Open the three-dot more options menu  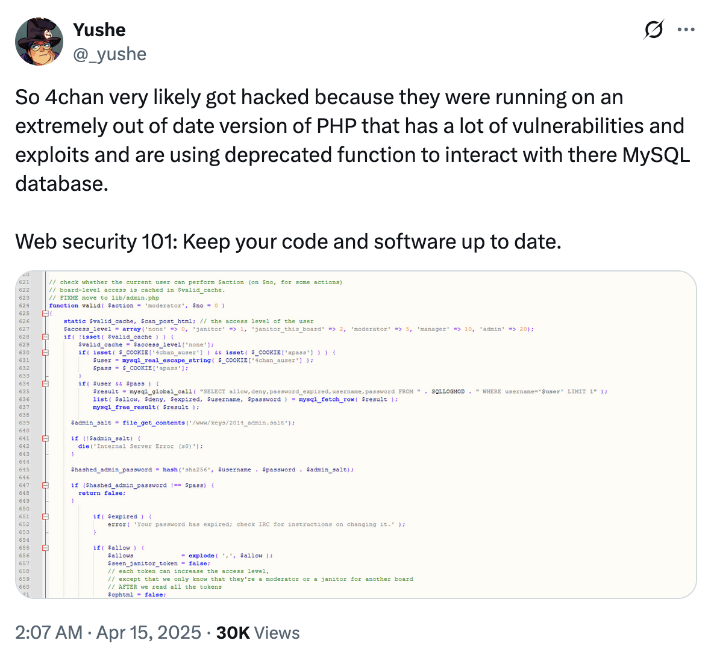pyautogui.click(x=686, y=29)
